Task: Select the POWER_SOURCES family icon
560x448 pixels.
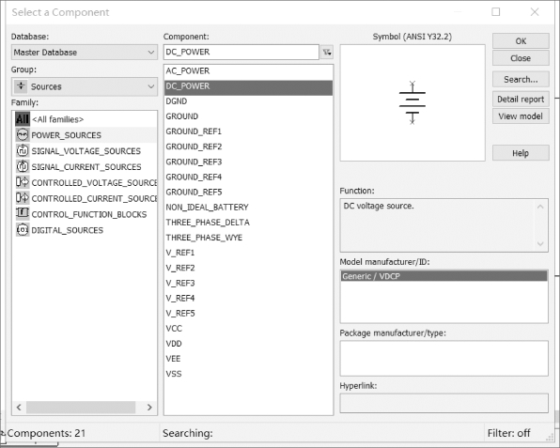Action: (x=23, y=135)
